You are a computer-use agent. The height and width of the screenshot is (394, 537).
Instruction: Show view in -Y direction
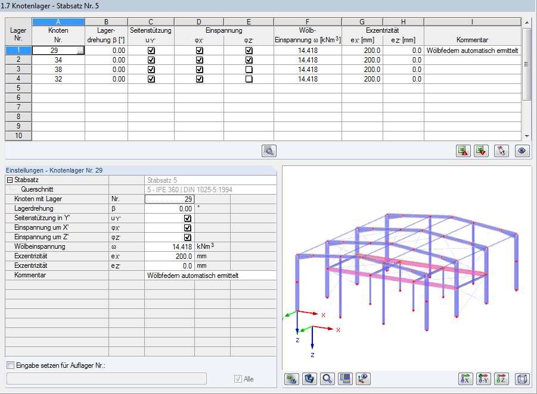point(483,379)
